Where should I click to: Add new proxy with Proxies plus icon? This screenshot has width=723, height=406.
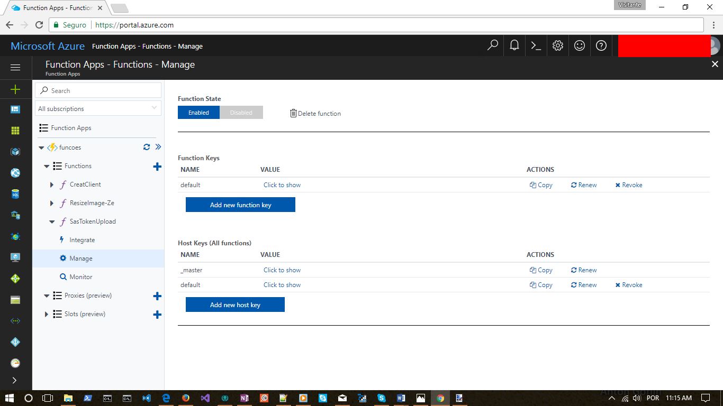[157, 296]
